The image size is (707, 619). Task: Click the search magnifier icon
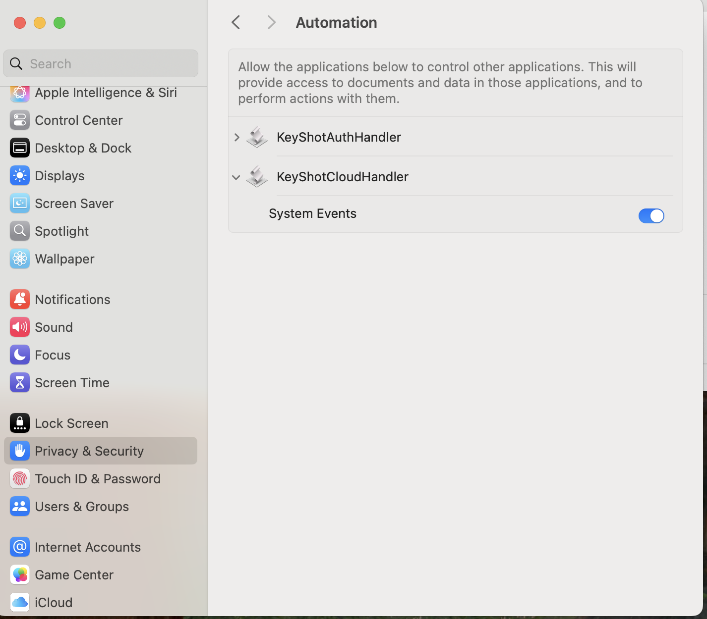point(16,64)
